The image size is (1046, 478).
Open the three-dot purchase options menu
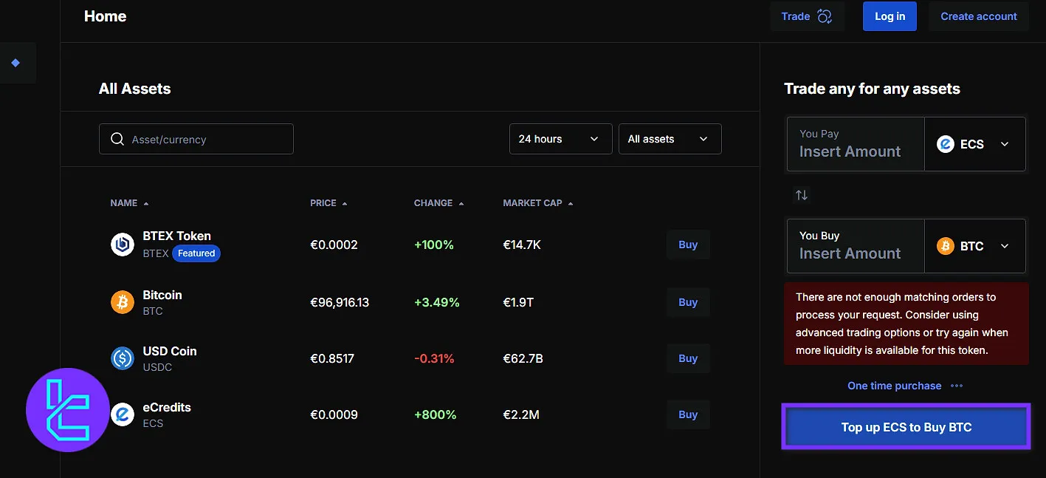(957, 386)
